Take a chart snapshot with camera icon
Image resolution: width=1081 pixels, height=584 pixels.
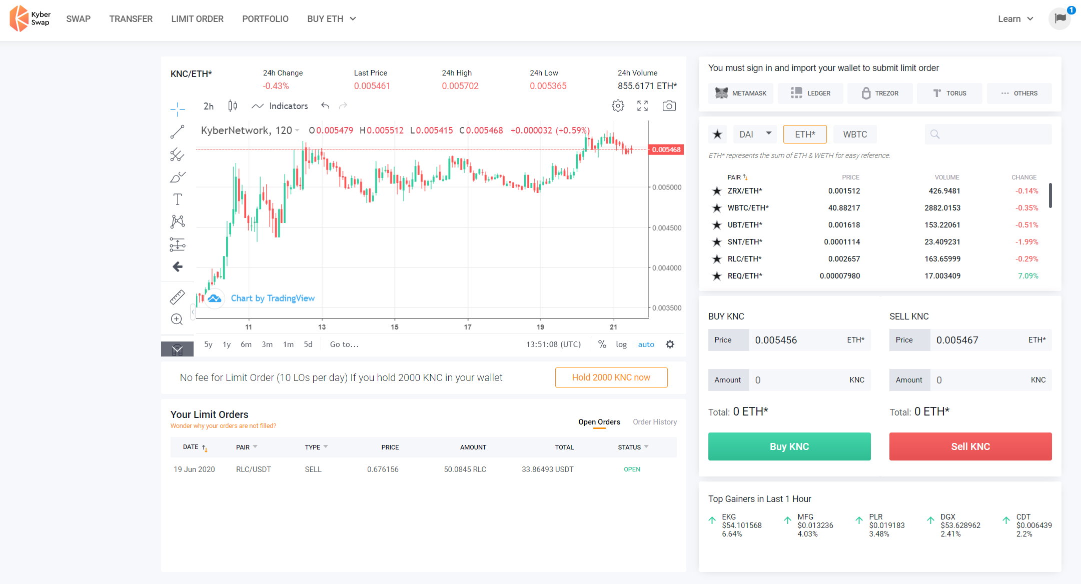click(x=669, y=106)
